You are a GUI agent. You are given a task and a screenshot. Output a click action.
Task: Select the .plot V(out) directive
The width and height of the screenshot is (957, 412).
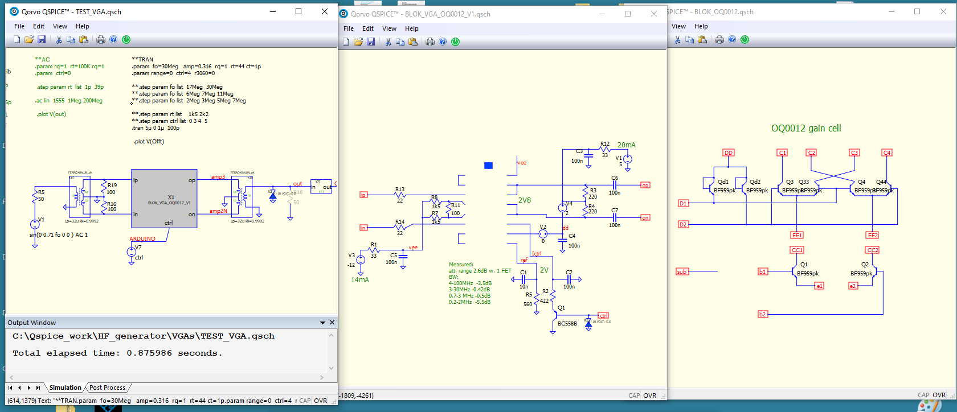pos(51,114)
